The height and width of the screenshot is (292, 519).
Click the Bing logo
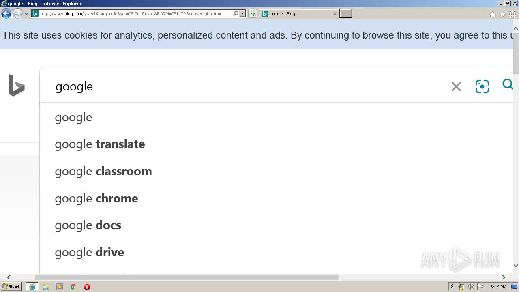[x=17, y=85]
